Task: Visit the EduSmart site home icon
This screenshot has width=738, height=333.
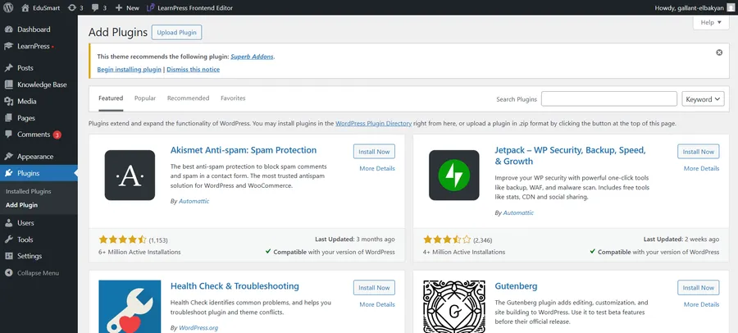Action: pyautogui.click(x=25, y=7)
